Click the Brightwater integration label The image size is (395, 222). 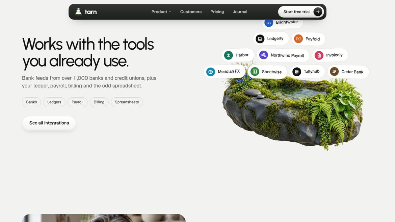click(x=287, y=22)
